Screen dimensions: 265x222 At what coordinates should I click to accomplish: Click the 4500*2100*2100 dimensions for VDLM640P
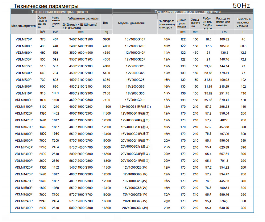tap(81, 73)
